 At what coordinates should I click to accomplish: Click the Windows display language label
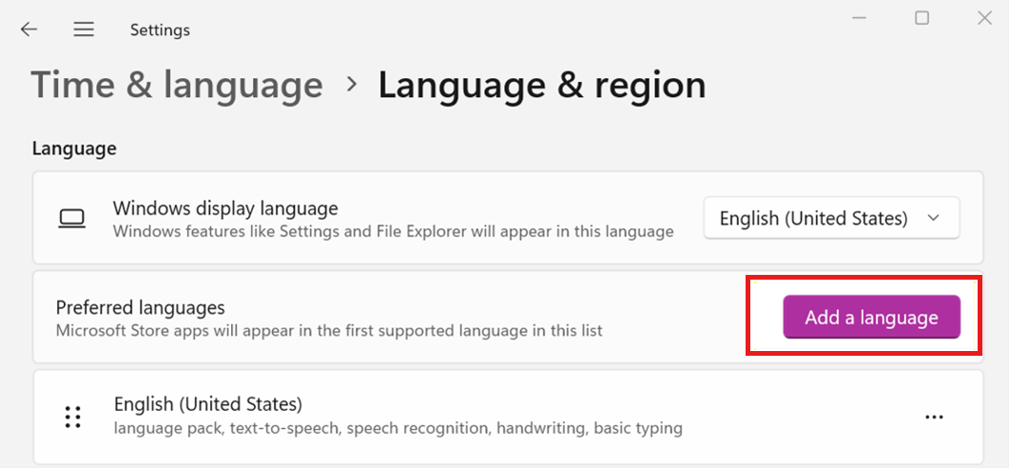pos(225,208)
